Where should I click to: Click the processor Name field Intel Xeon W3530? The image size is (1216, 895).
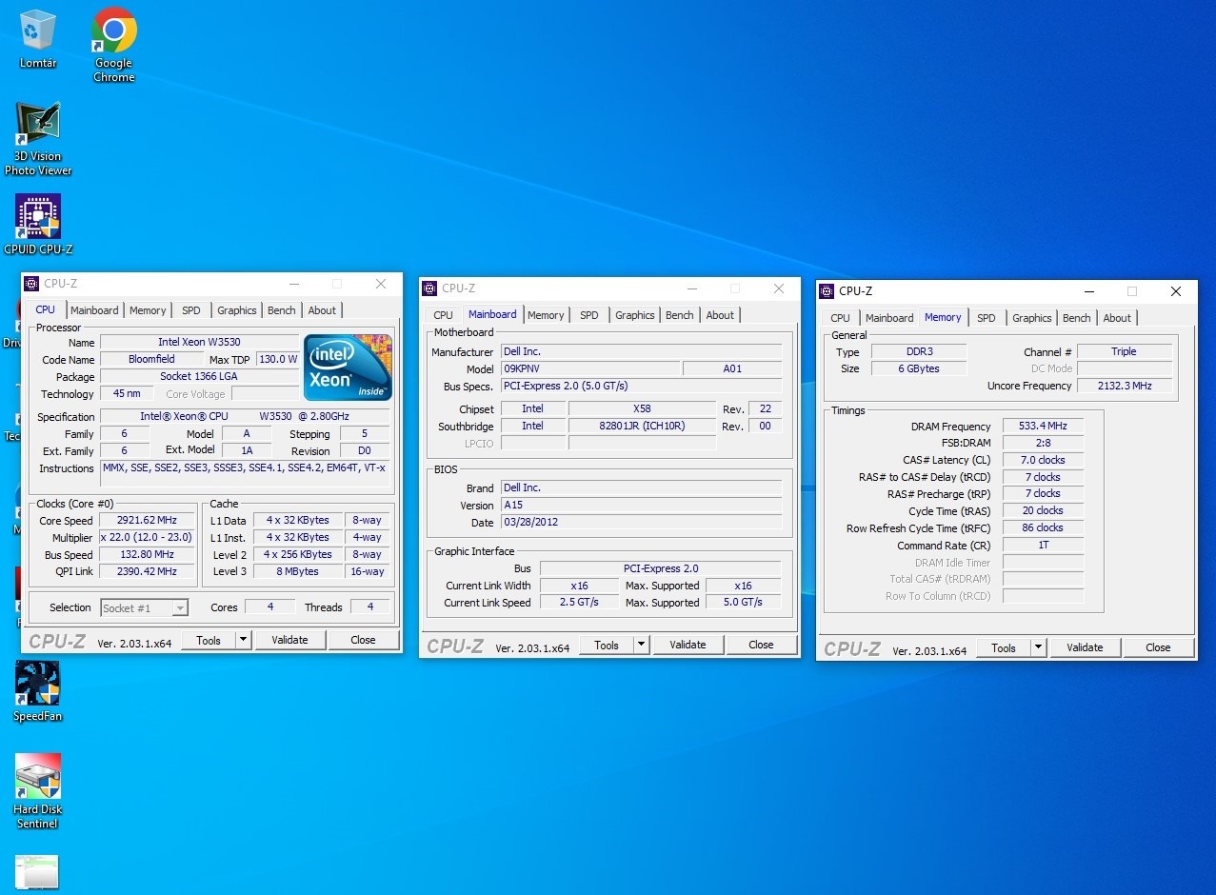(199, 343)
